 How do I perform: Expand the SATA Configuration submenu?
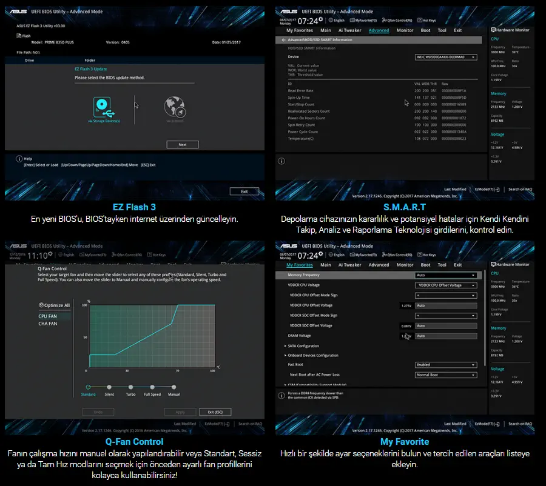click(x=302, y=346)
